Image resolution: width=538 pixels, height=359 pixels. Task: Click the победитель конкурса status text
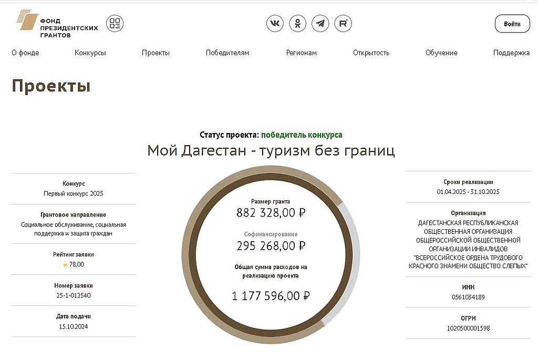302,135
